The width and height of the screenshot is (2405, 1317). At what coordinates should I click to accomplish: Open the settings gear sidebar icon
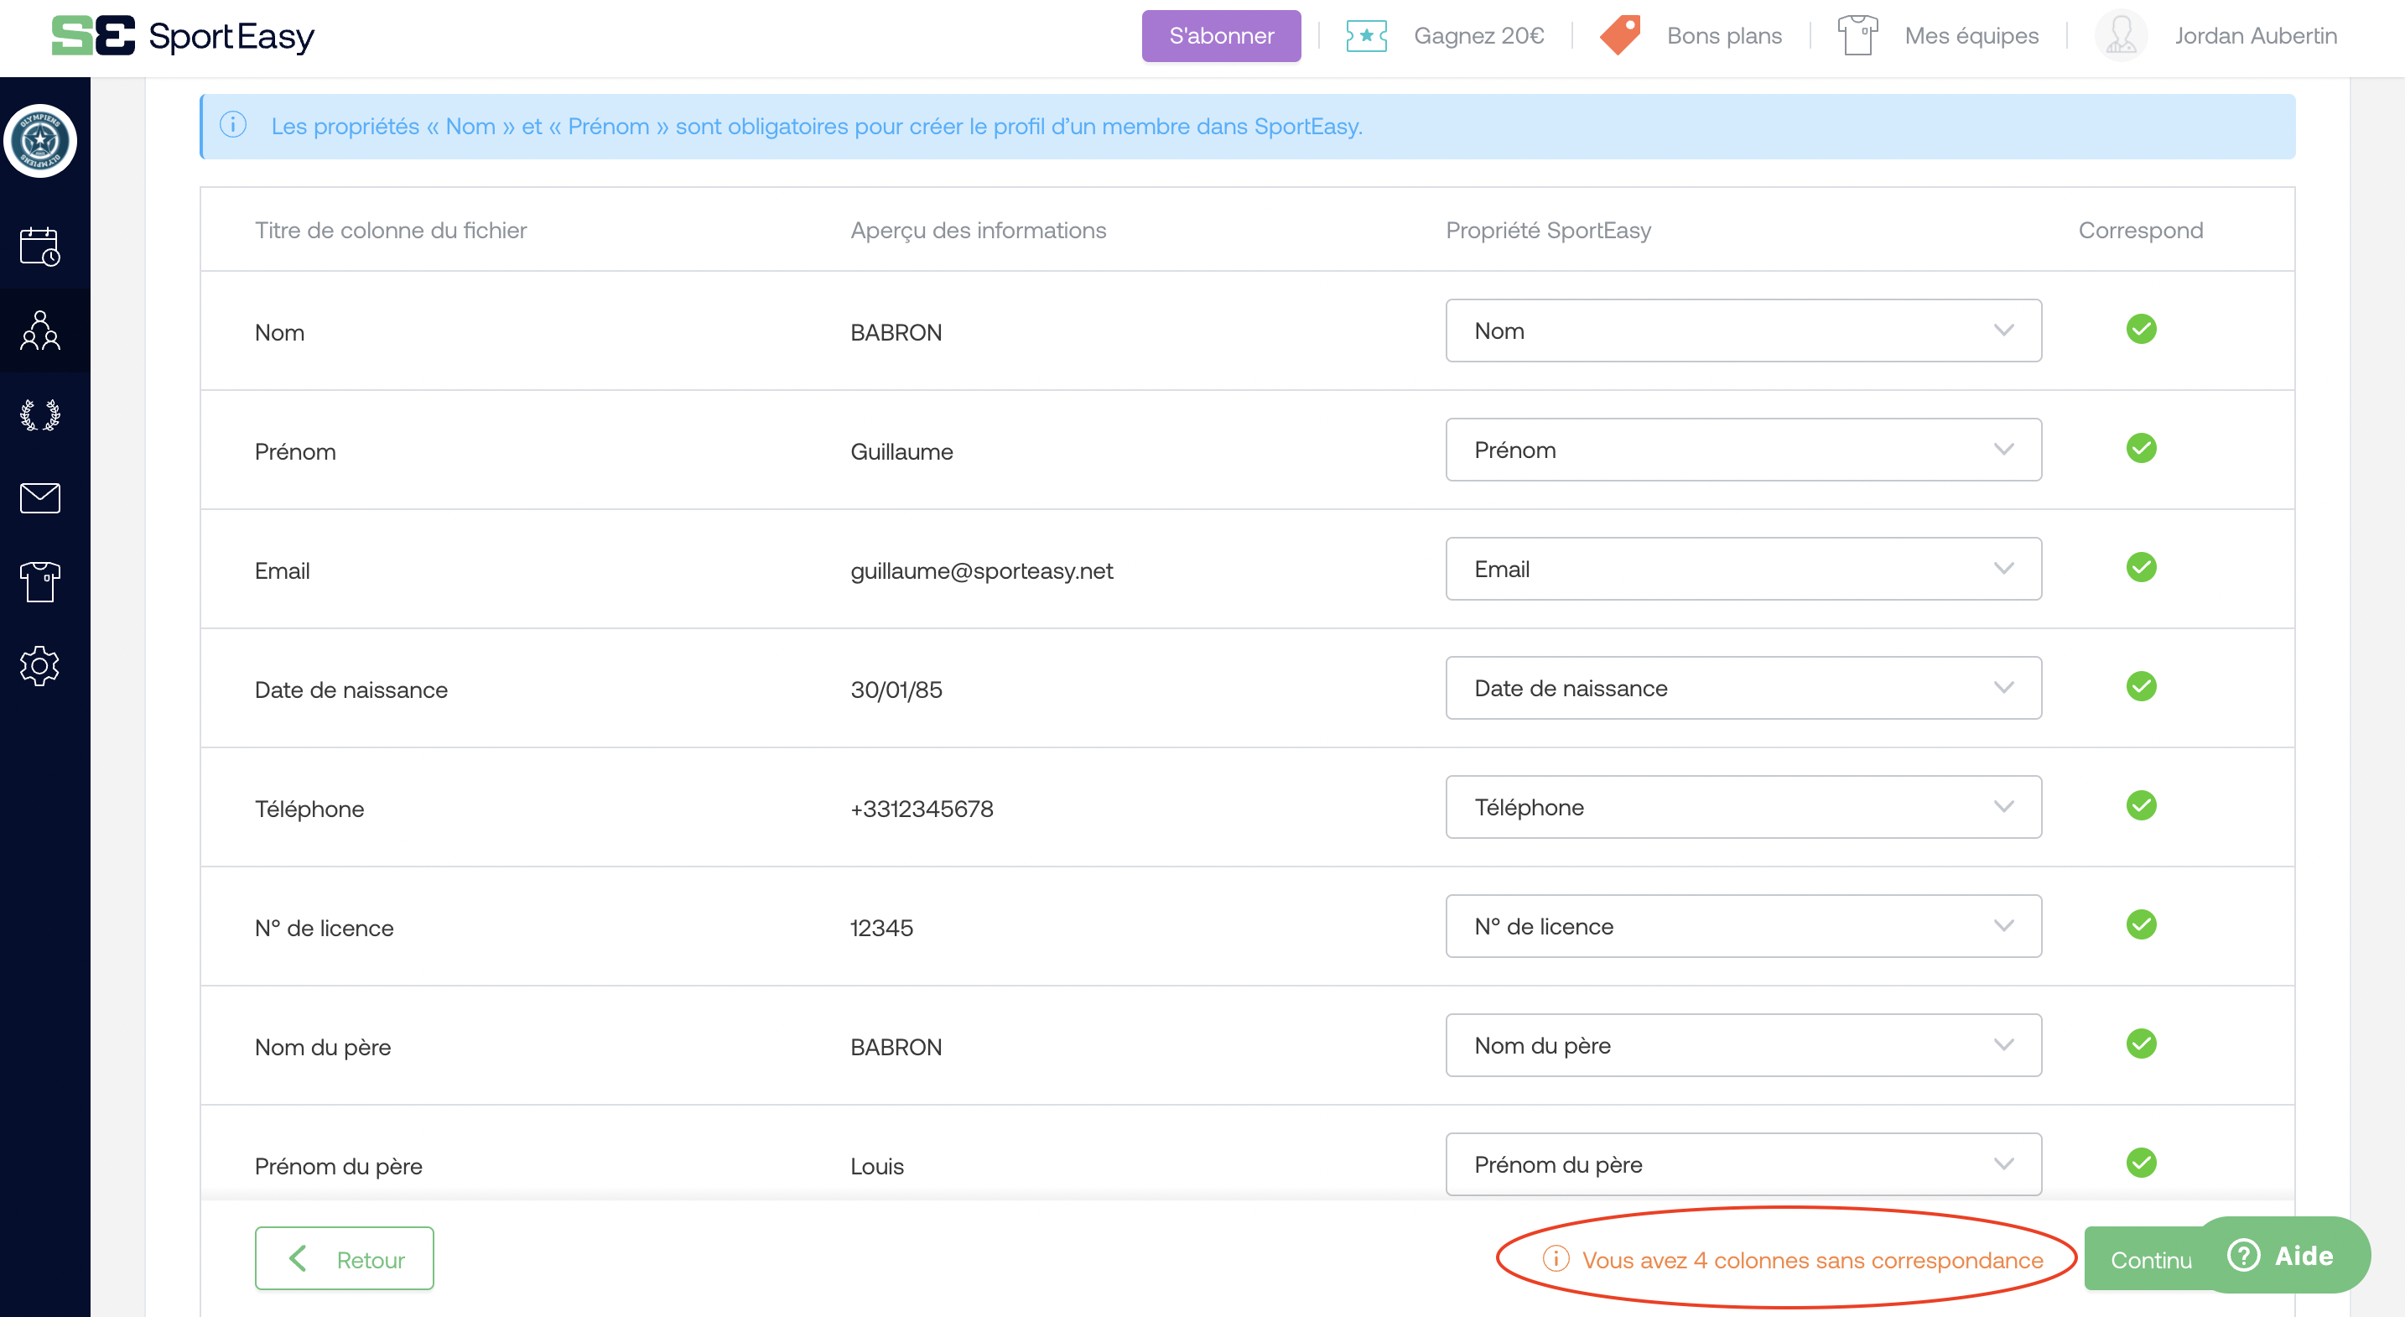point(40,666)
